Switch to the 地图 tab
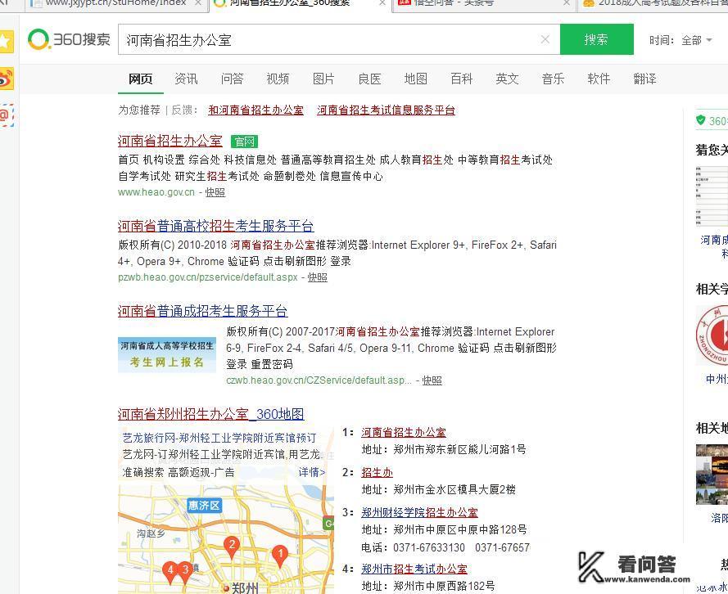 tap(415, 79)
